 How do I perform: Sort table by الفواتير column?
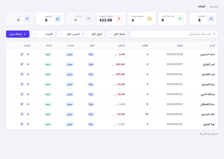pos(144,45)
